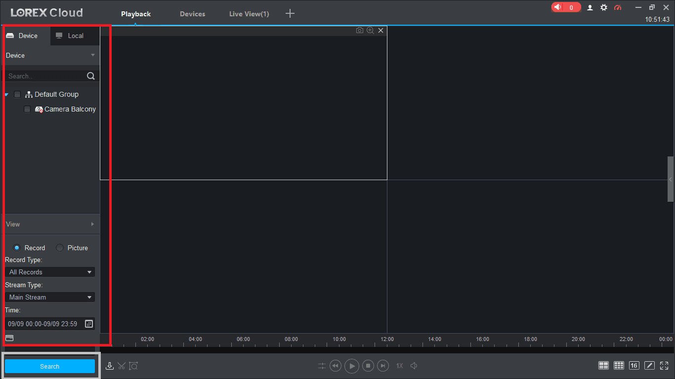675x379 pixels.
Task: Select the digital zoom magnifier icon
Action: [x=370, y=30]
